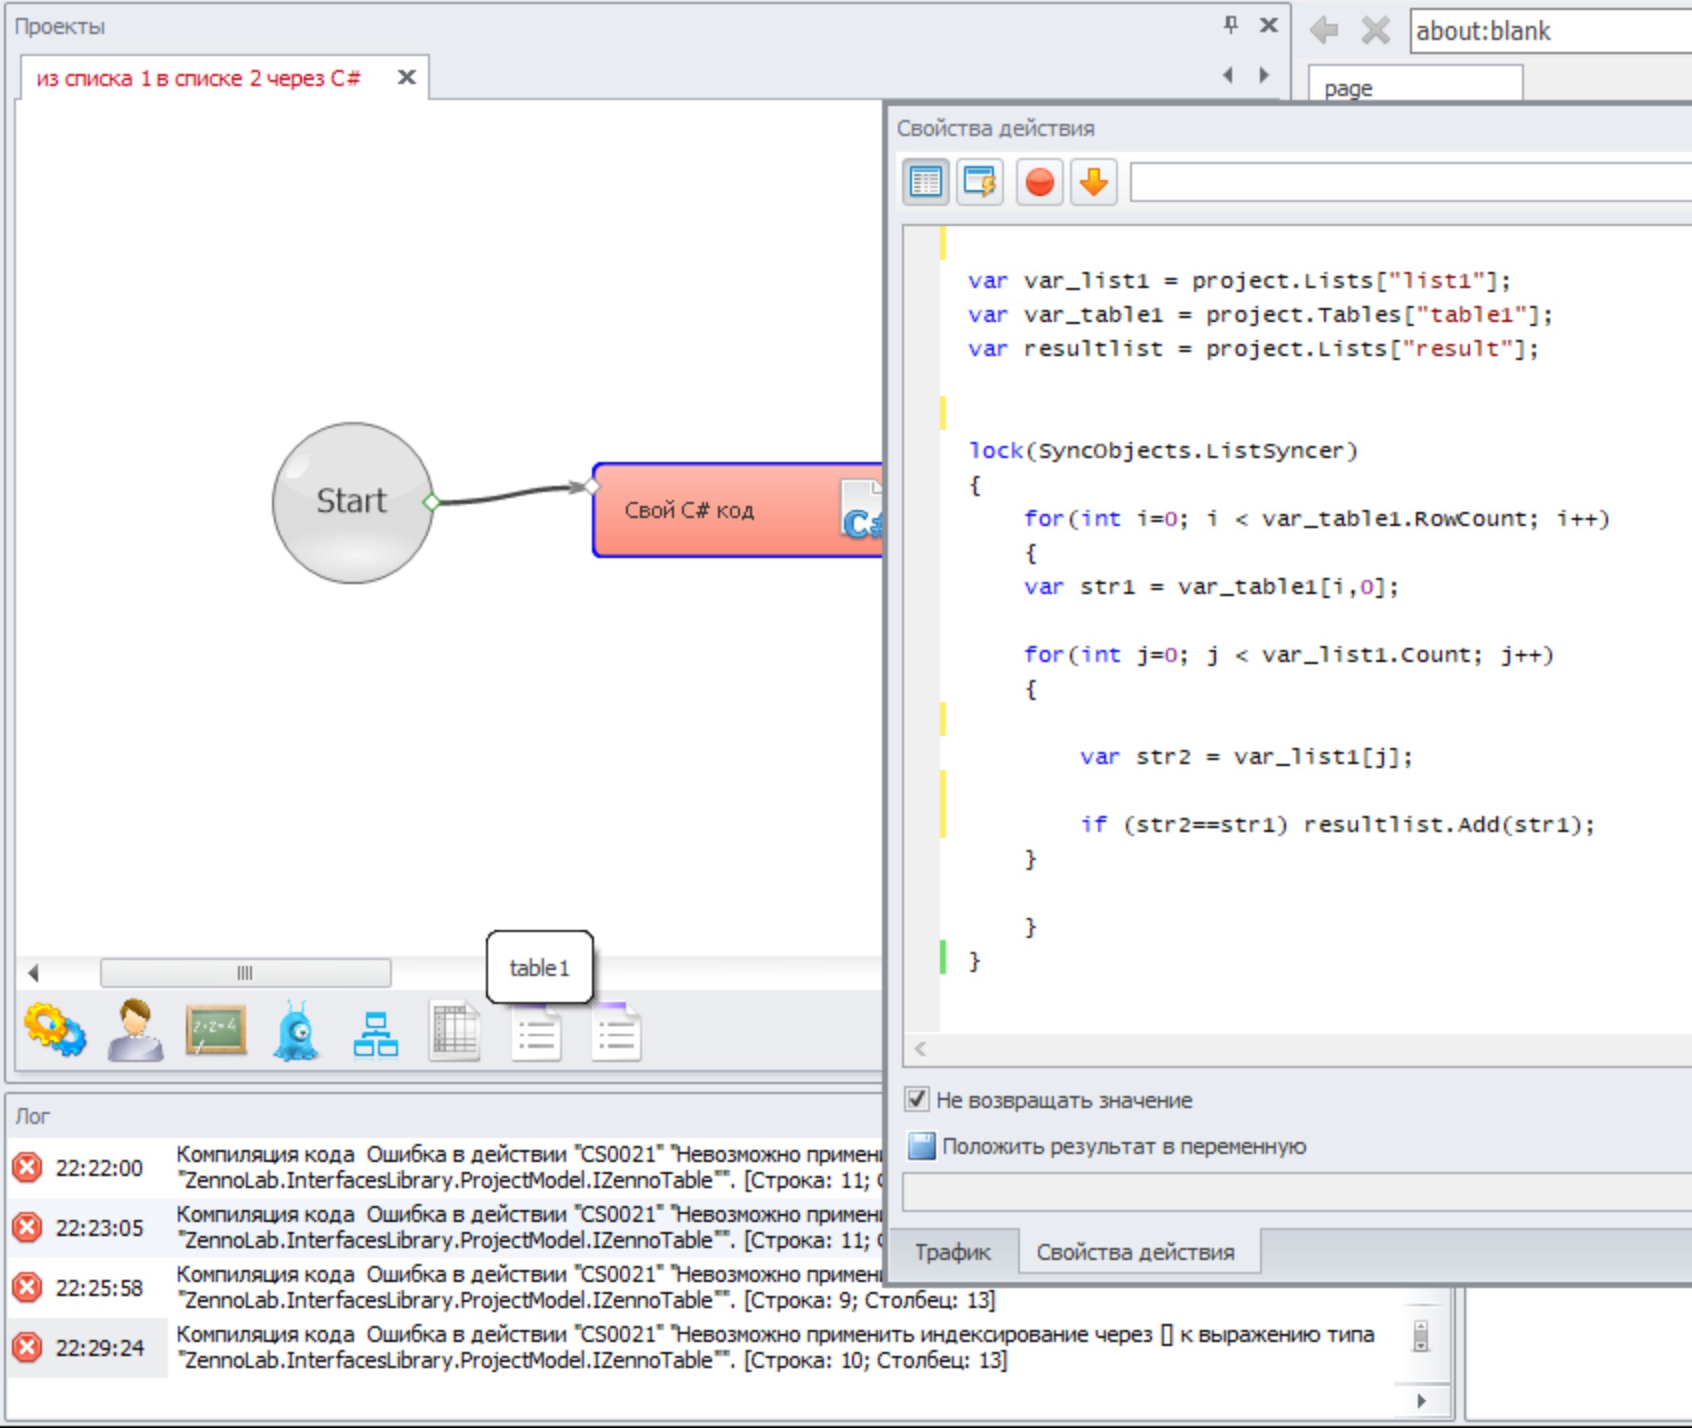1692x1428 pixels.
Task: Select the 'Свойства действия' bottom tab
Action: [x=1134, y=1252]
